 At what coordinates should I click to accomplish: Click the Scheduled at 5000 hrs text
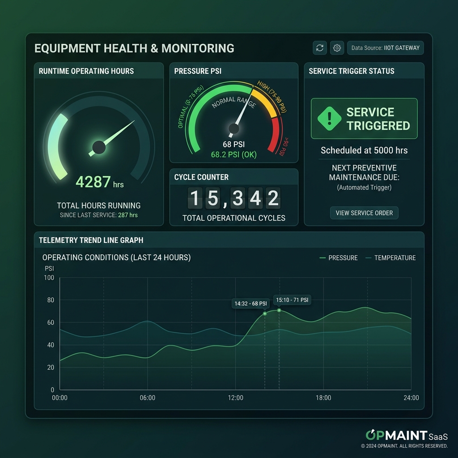coord(364,150)
